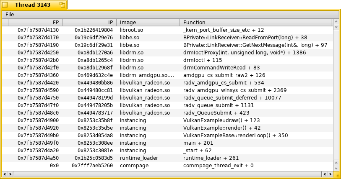Image resolution: width=341 pixels, height=179 pixels.
Task: Click the Thread 3143 title tab
Action: (x=33, y=5)
